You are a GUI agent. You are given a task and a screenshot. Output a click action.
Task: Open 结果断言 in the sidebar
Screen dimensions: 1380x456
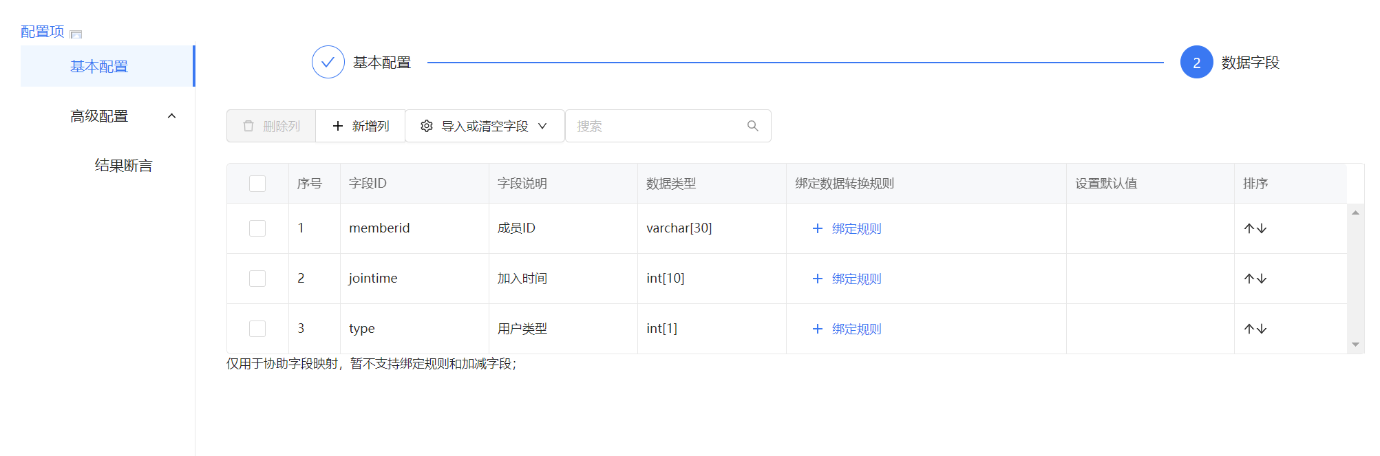[123, 166]
